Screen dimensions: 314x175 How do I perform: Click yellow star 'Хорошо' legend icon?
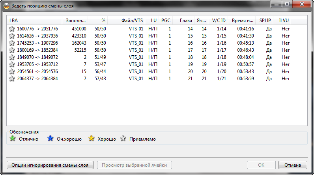(x=92, y=139)
